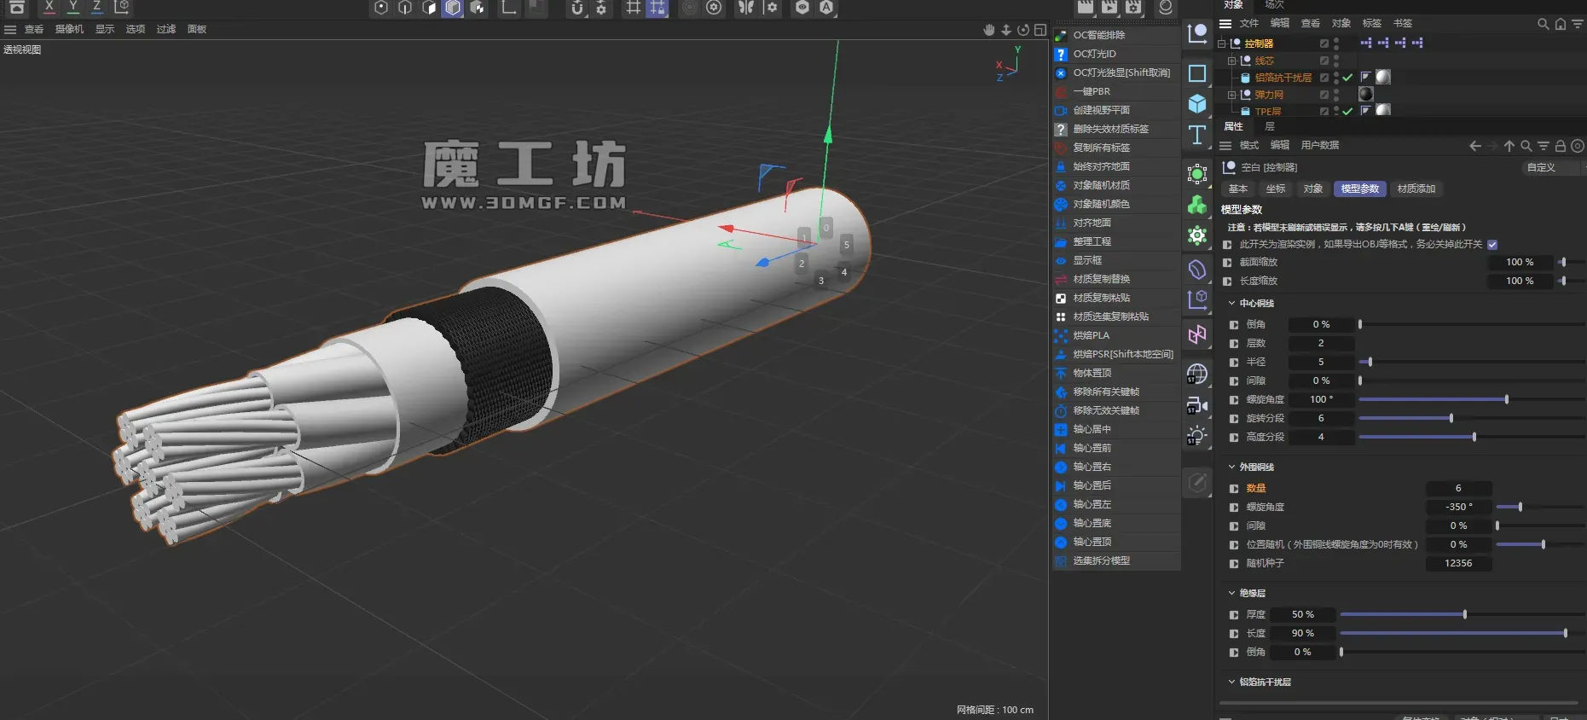
Task: Click the Null object icon atop the palette
Action: [x=1197, y=34]
